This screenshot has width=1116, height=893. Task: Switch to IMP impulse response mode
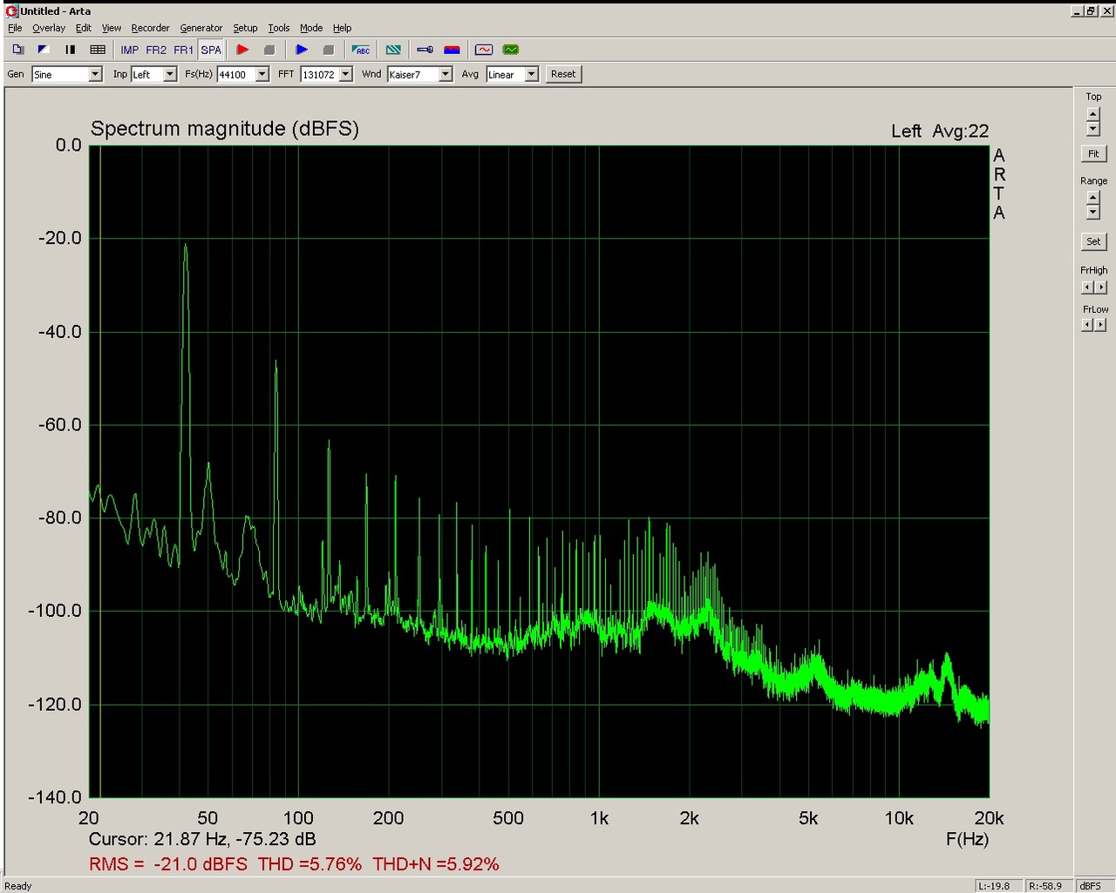(x=130, y=50)
